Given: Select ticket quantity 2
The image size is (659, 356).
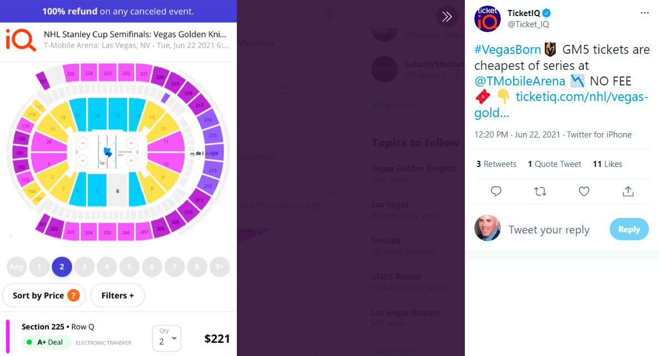Looking at the screenshot, I should 62,267.
